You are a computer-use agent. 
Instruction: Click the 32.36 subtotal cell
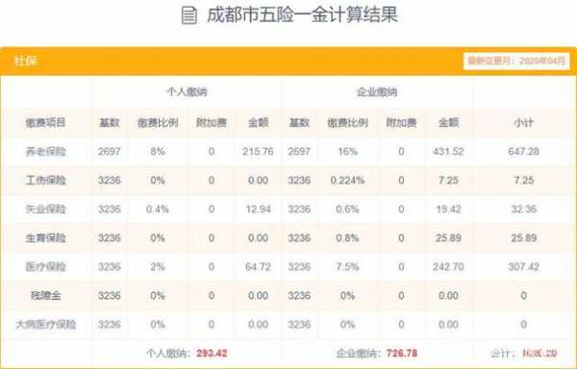coord(524,209)
